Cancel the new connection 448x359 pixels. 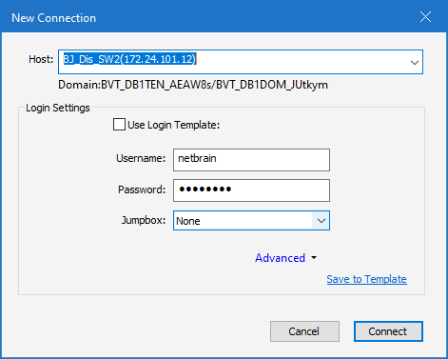pyautogui.click(x=304, y=331)
